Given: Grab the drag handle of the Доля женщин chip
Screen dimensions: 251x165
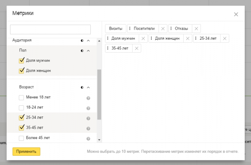Looking at the screenshot, I should coord(151,38).
